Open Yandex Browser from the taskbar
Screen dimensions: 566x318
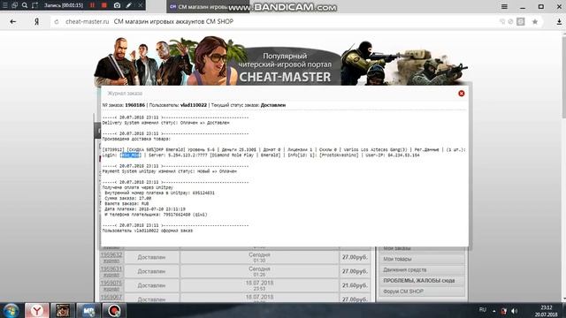pyautogui.click(x=37, y=310)
